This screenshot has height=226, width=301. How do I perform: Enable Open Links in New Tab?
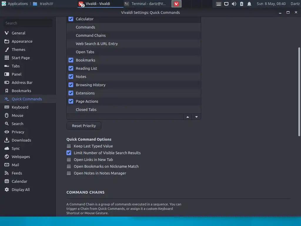coord(69,159)
